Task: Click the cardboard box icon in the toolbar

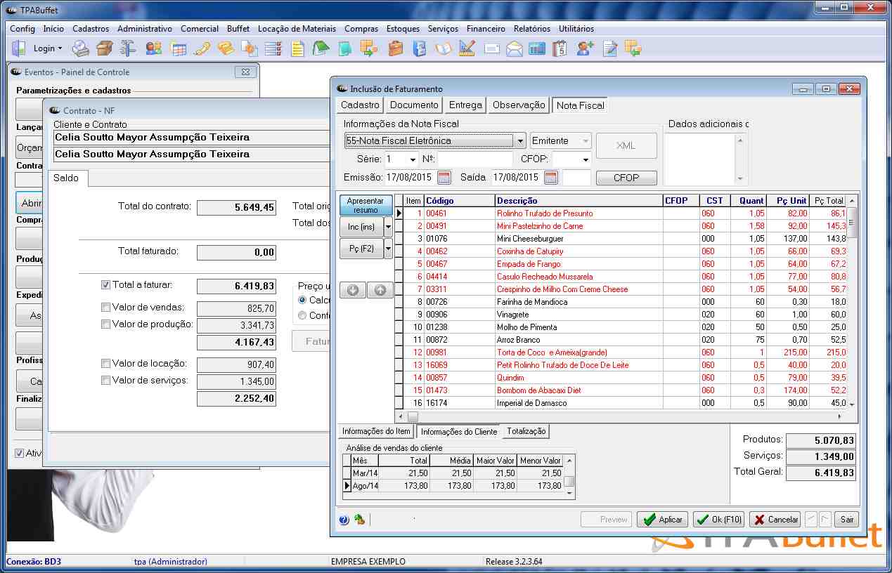Action: click(104, 48)
